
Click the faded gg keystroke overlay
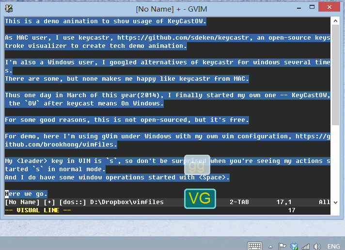coord(197,165)
